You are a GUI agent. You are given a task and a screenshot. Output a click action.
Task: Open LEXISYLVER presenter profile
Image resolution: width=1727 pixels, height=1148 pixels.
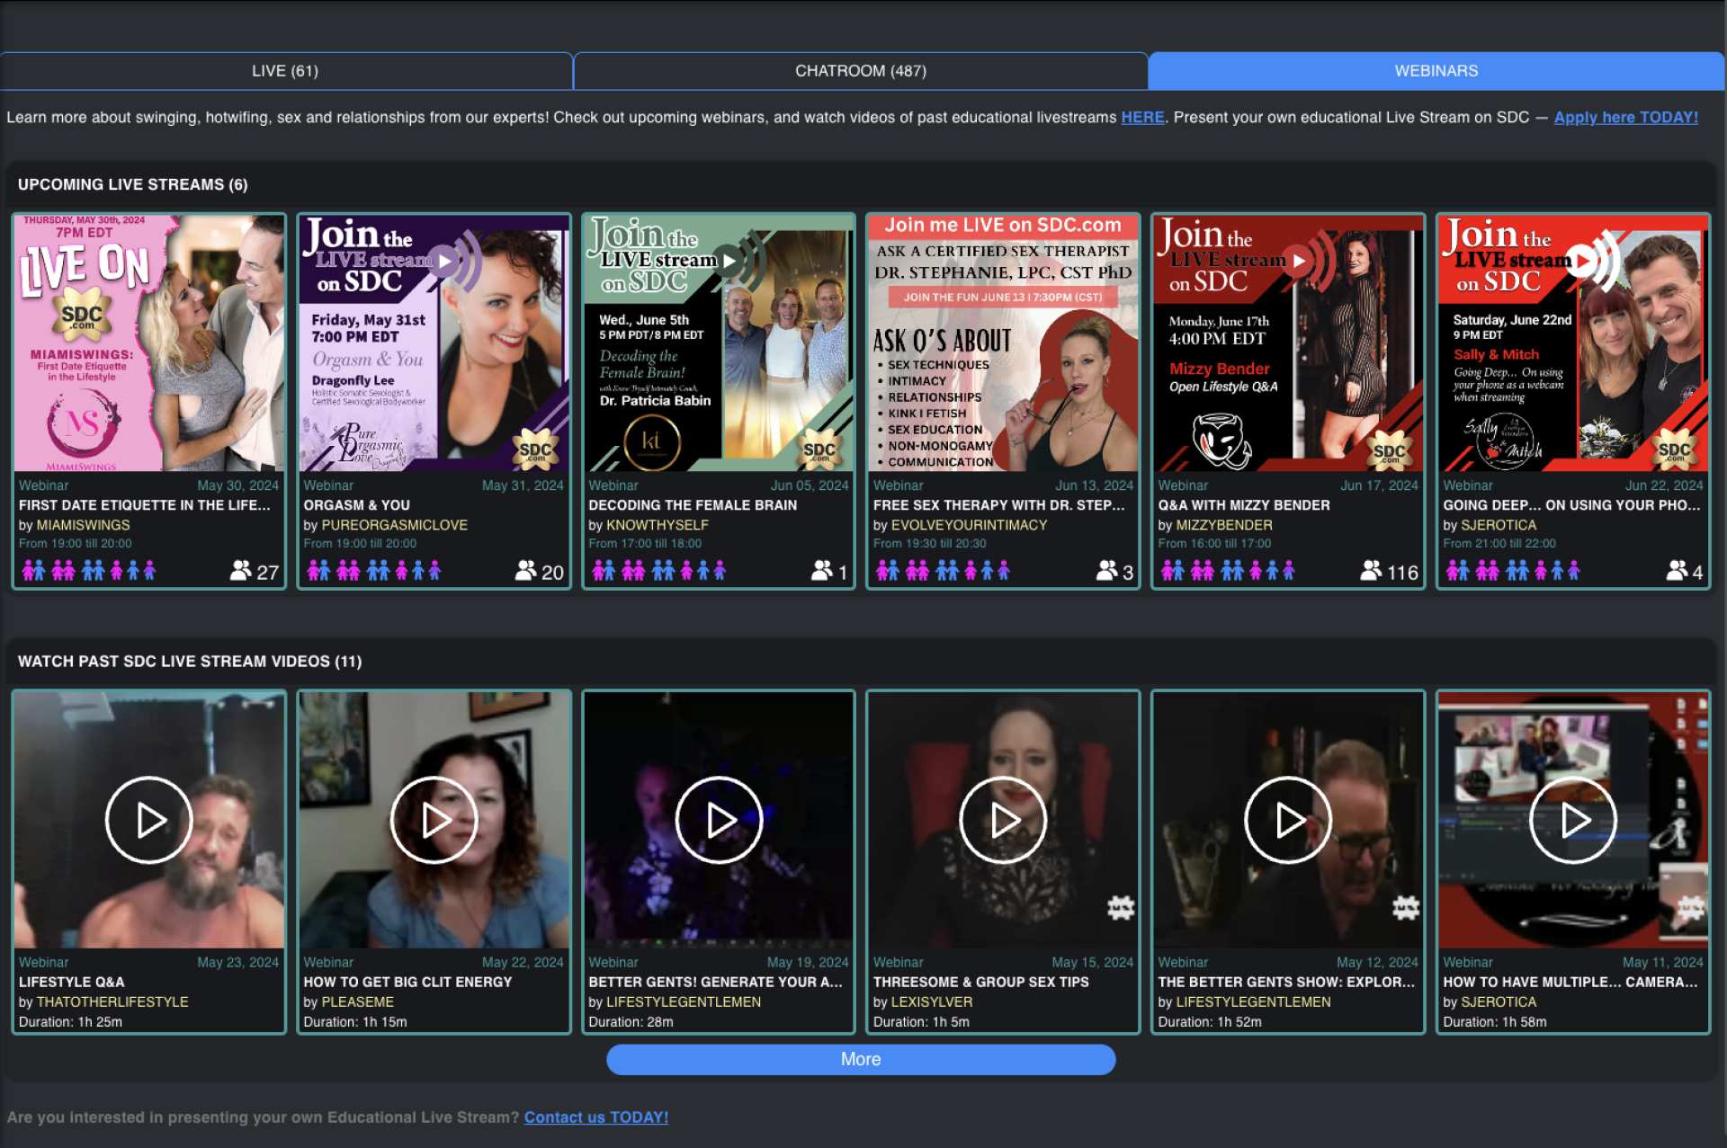(x=932, y=1001)
